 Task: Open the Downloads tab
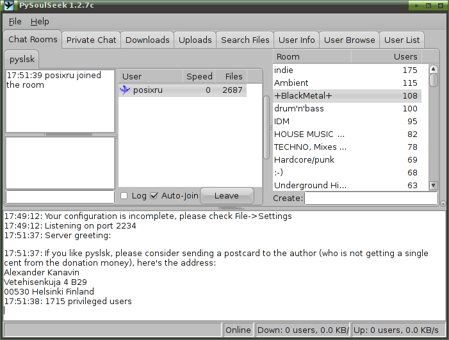(x=147, y=40)
